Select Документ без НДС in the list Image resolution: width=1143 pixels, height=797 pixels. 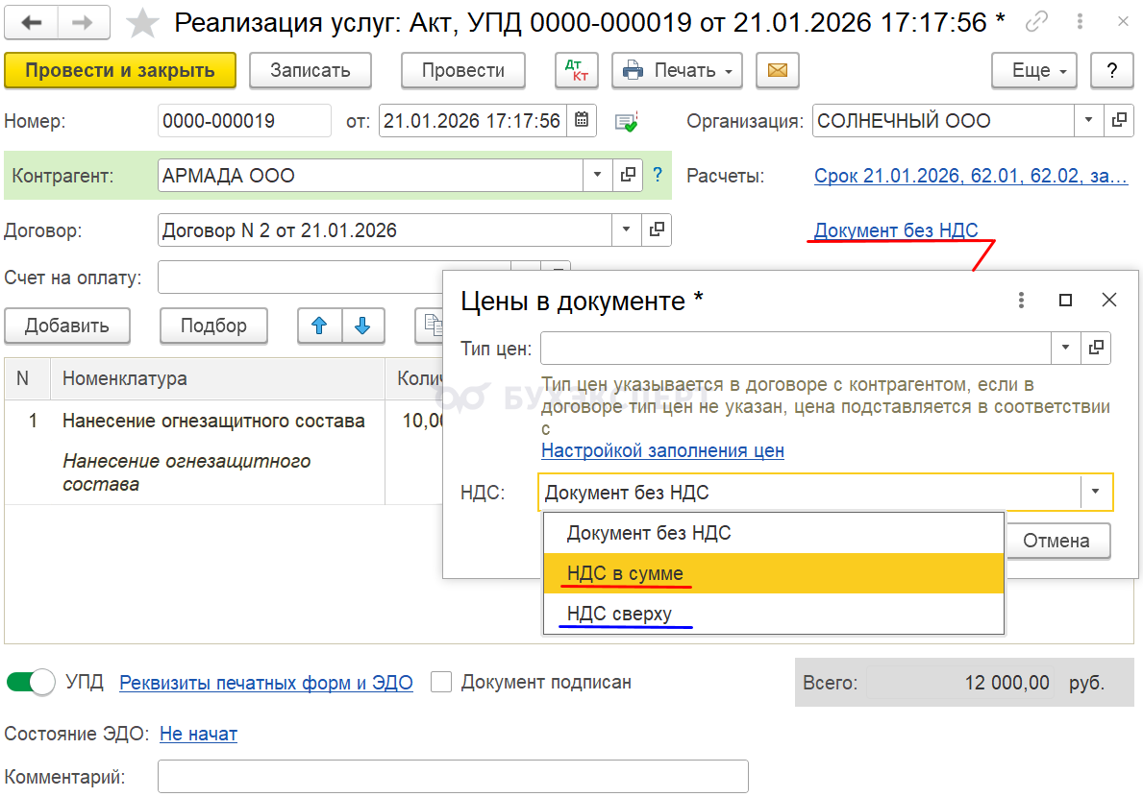(x=774, y=533)
